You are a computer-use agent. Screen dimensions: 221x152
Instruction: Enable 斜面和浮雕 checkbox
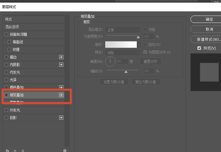click(6, 34)
